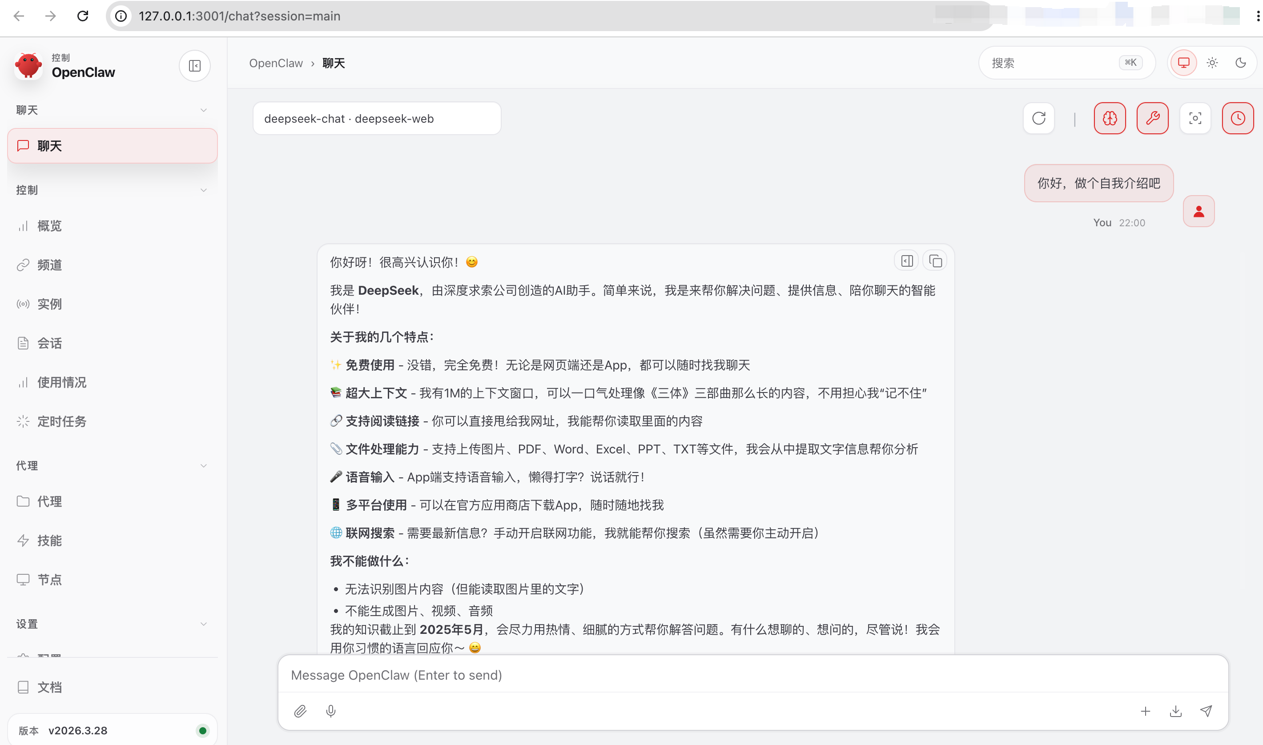Screen dimensions: 1263x745
Task: Toggle the clock history icon button
Action: pos(1238,119)
